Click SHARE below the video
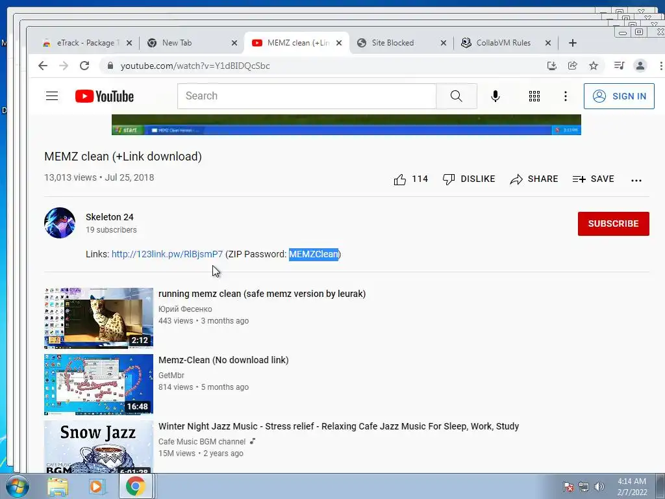 [534, 179]
